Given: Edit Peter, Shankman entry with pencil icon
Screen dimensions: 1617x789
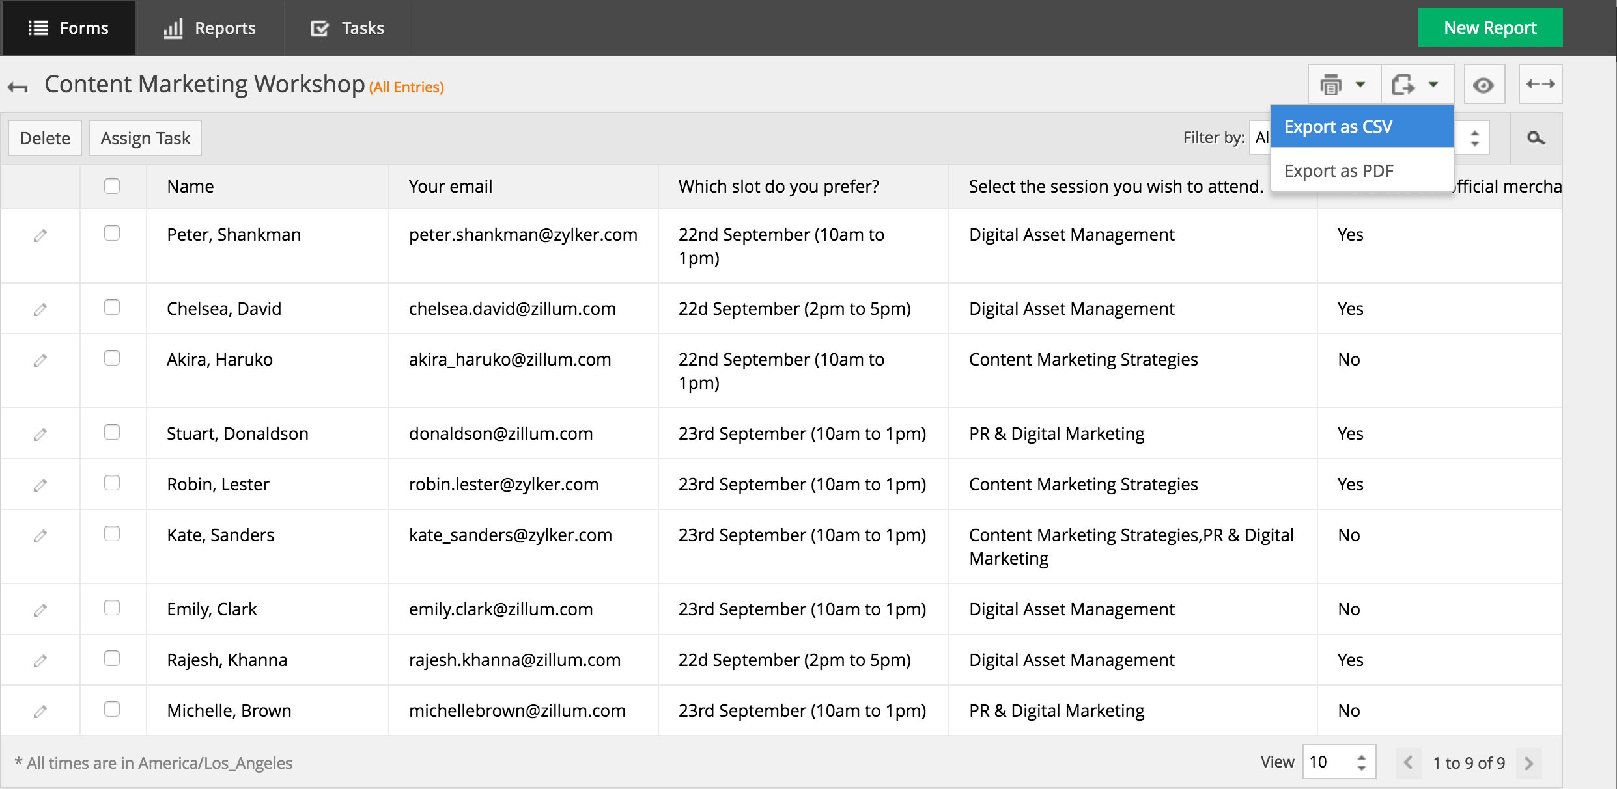Looking at the screenshot, I should pos(40,235).
